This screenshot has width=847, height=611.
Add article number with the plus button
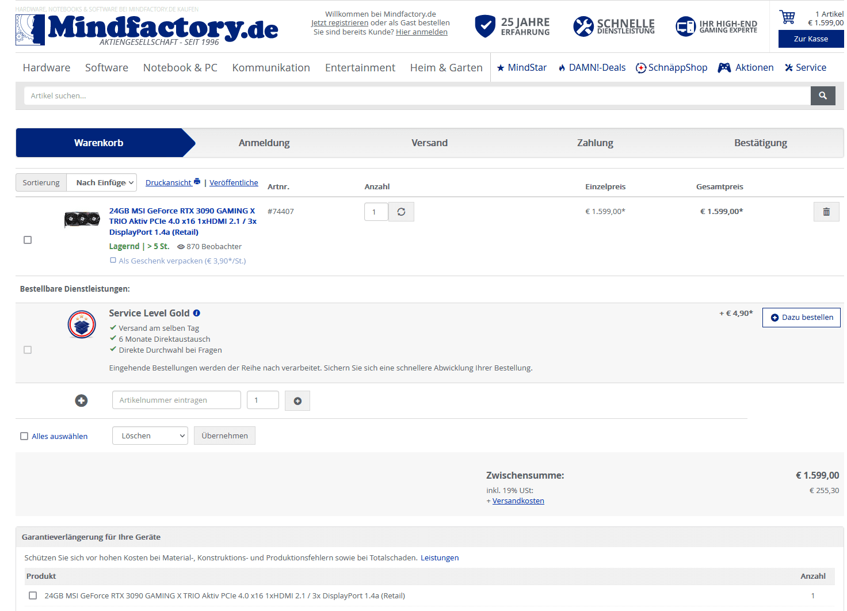click(297, 401)
